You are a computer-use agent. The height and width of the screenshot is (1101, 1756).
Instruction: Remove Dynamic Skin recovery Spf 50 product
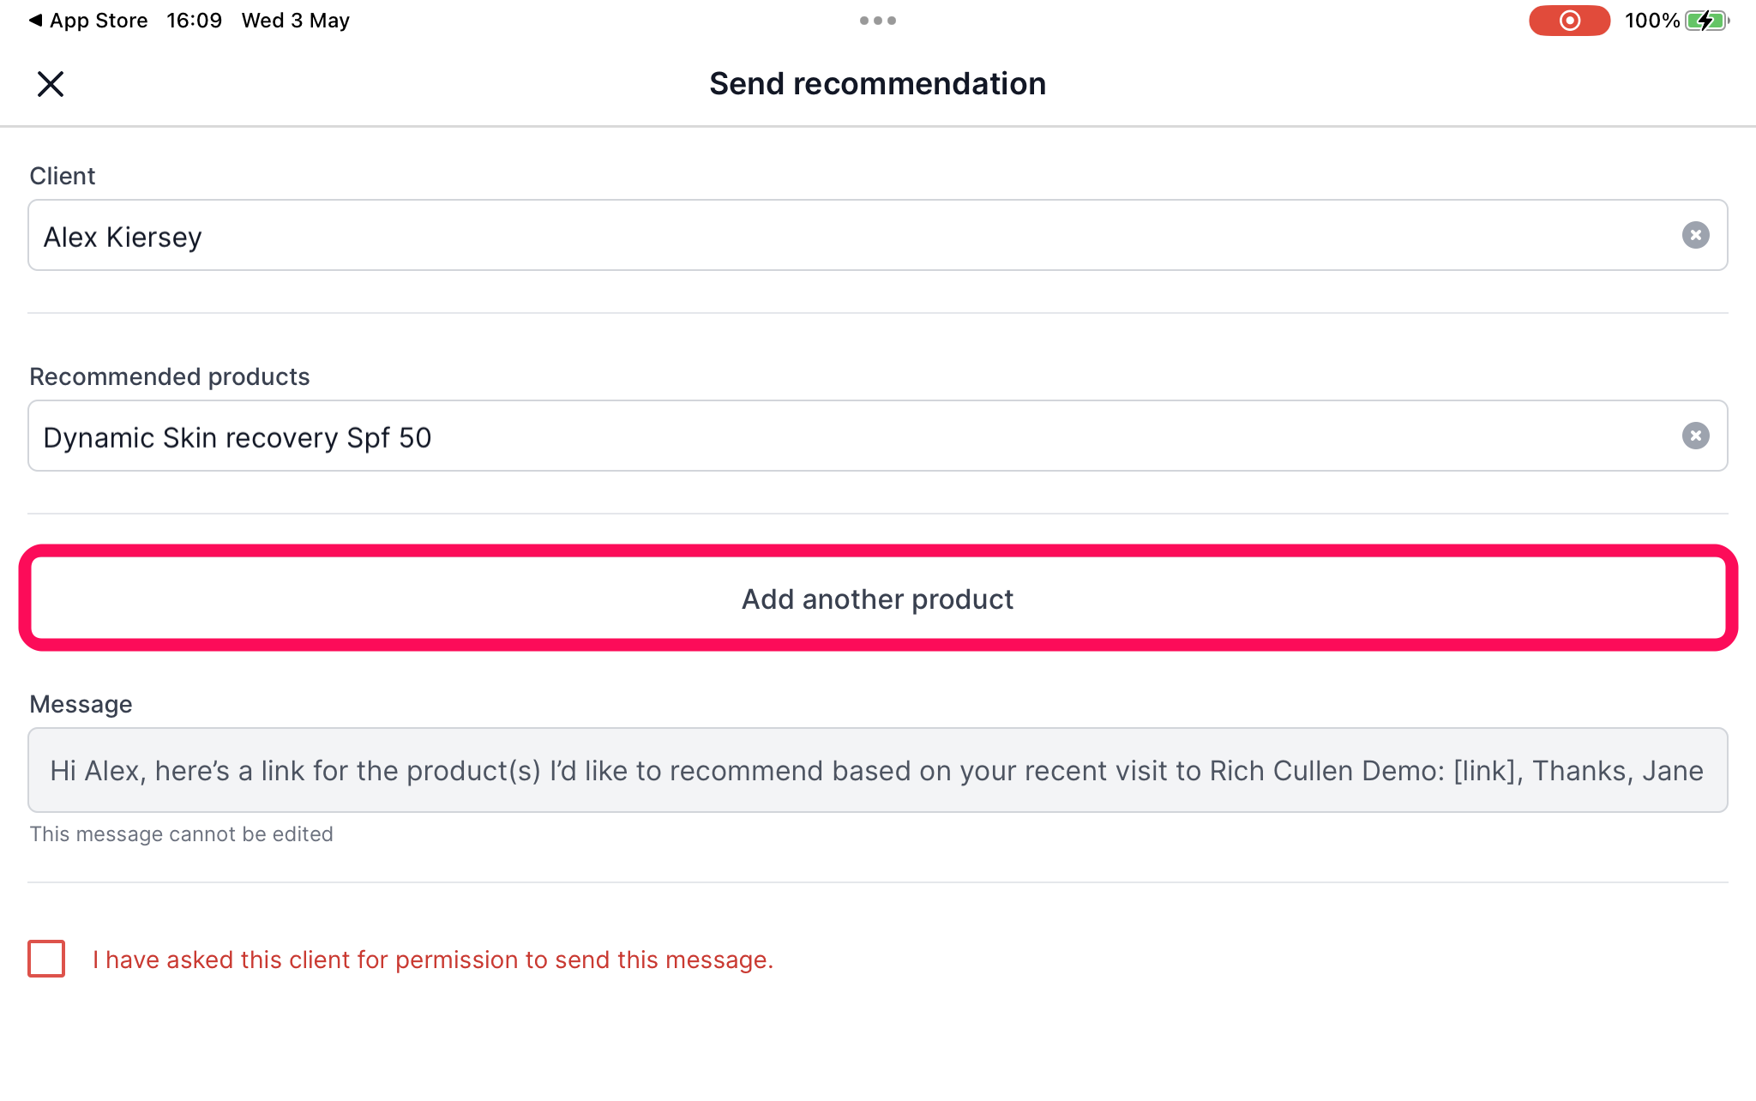click(1695, 436)
